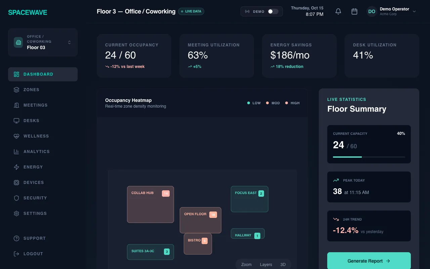Screen dimensions: 430x269
Task: Open the calendar icon in header
Action: (x=354, y=11)
